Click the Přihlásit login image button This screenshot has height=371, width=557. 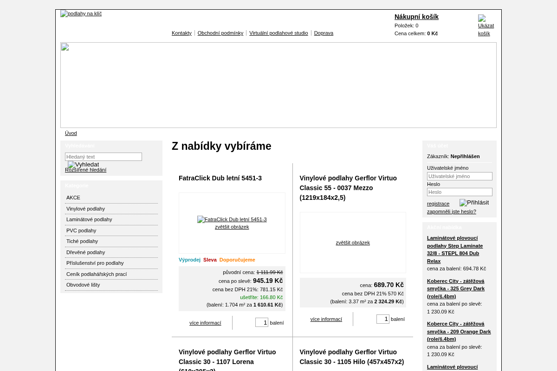474,203
